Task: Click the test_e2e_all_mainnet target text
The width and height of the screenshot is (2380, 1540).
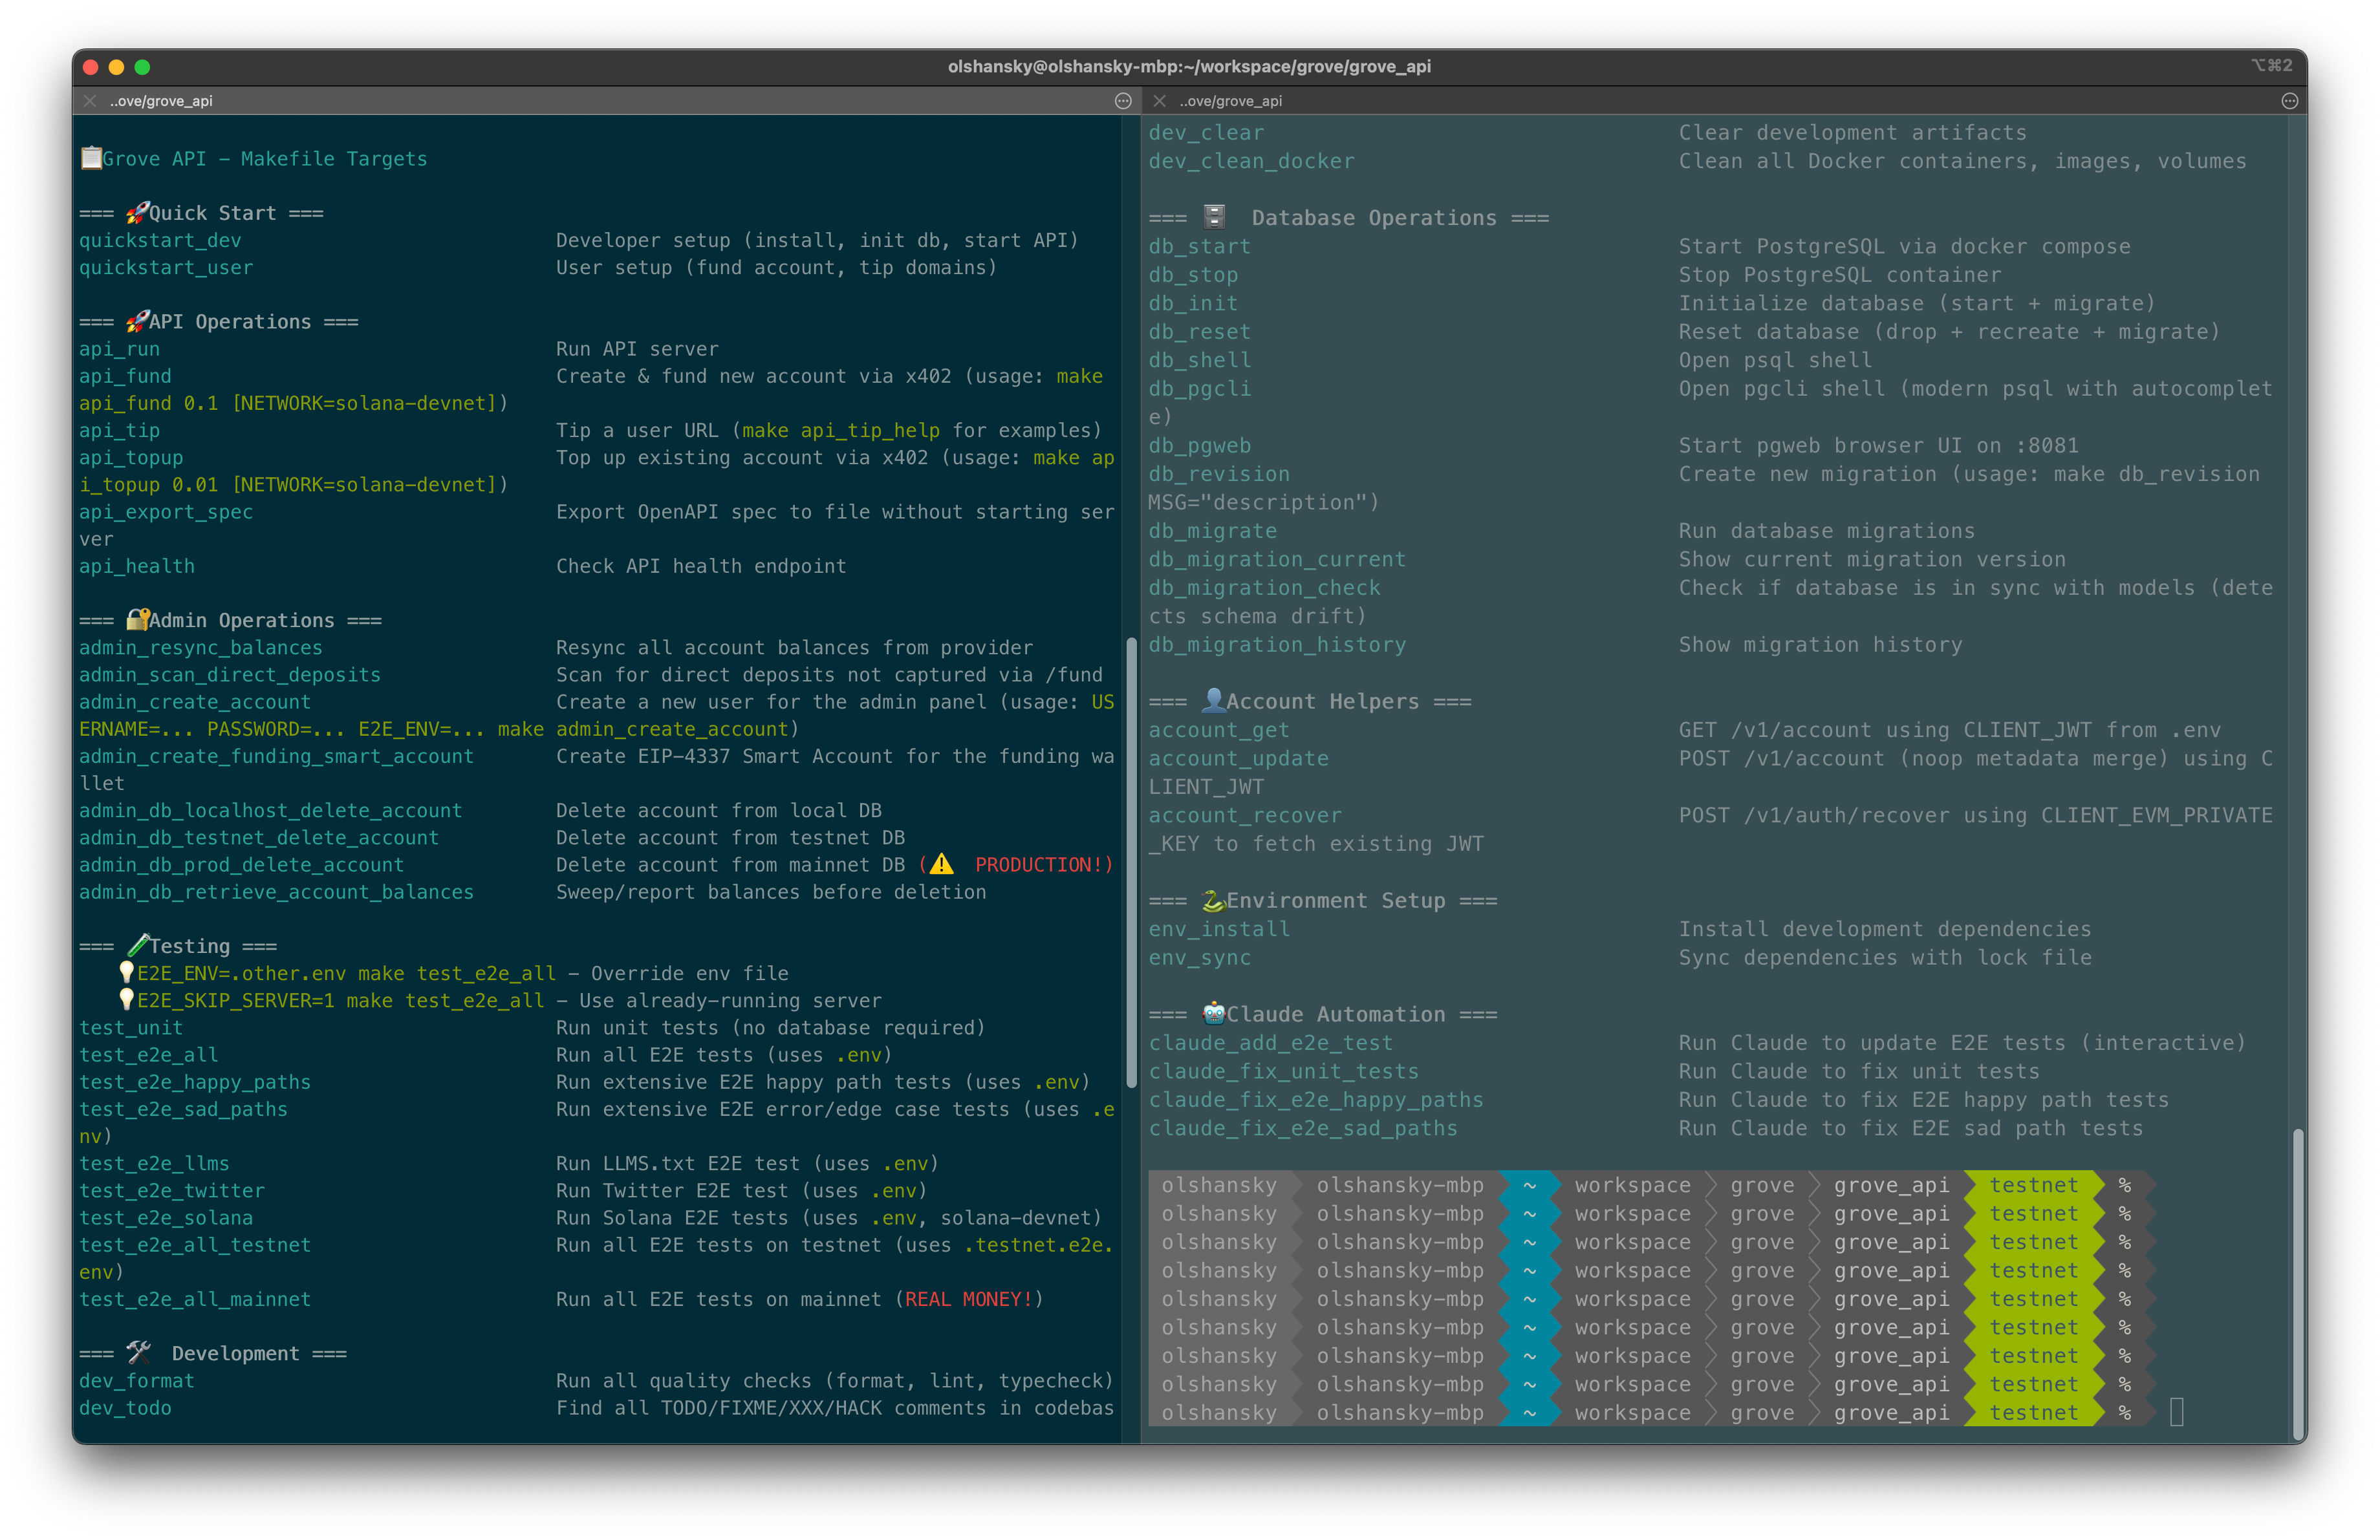Action: click(195, 1299)
